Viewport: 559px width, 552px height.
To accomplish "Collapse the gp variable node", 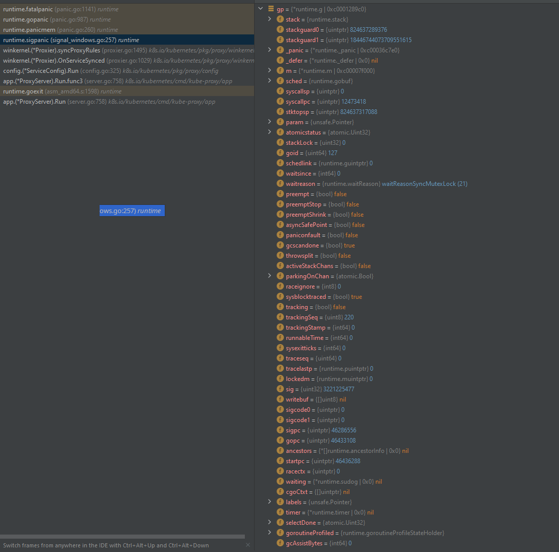I will [x=261, y=9].
